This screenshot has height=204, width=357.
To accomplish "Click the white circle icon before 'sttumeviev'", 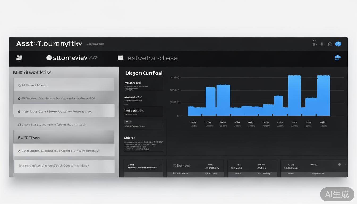I will pos(49,58).
